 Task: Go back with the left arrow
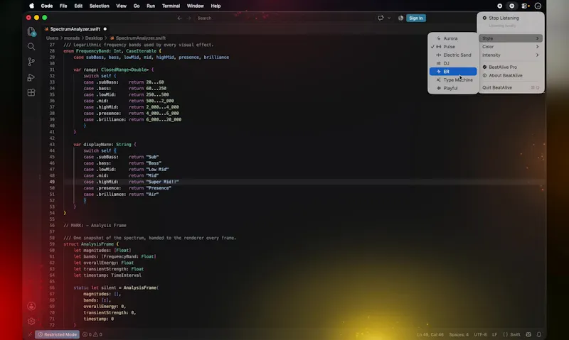pyautogui.click(x=179, y=18)
